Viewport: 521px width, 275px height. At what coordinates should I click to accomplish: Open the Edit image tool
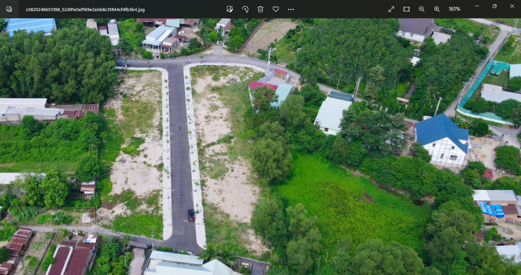(x=230, y=9)
